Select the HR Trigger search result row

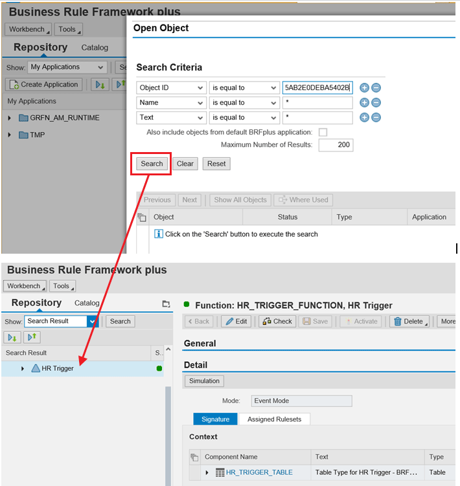82,368
